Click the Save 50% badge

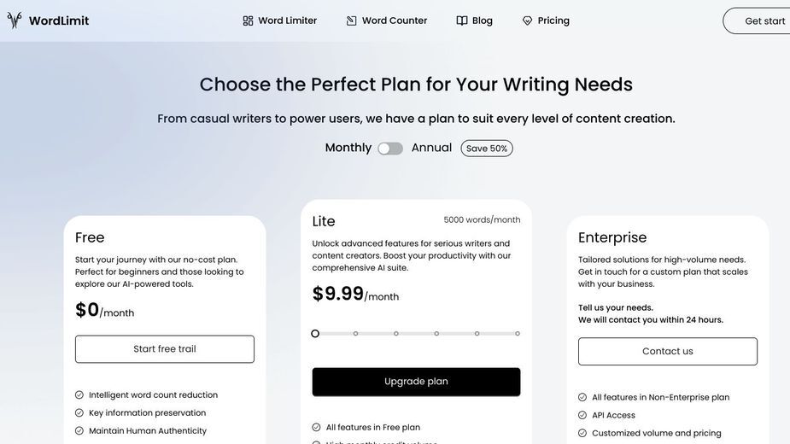coord(487,149)
